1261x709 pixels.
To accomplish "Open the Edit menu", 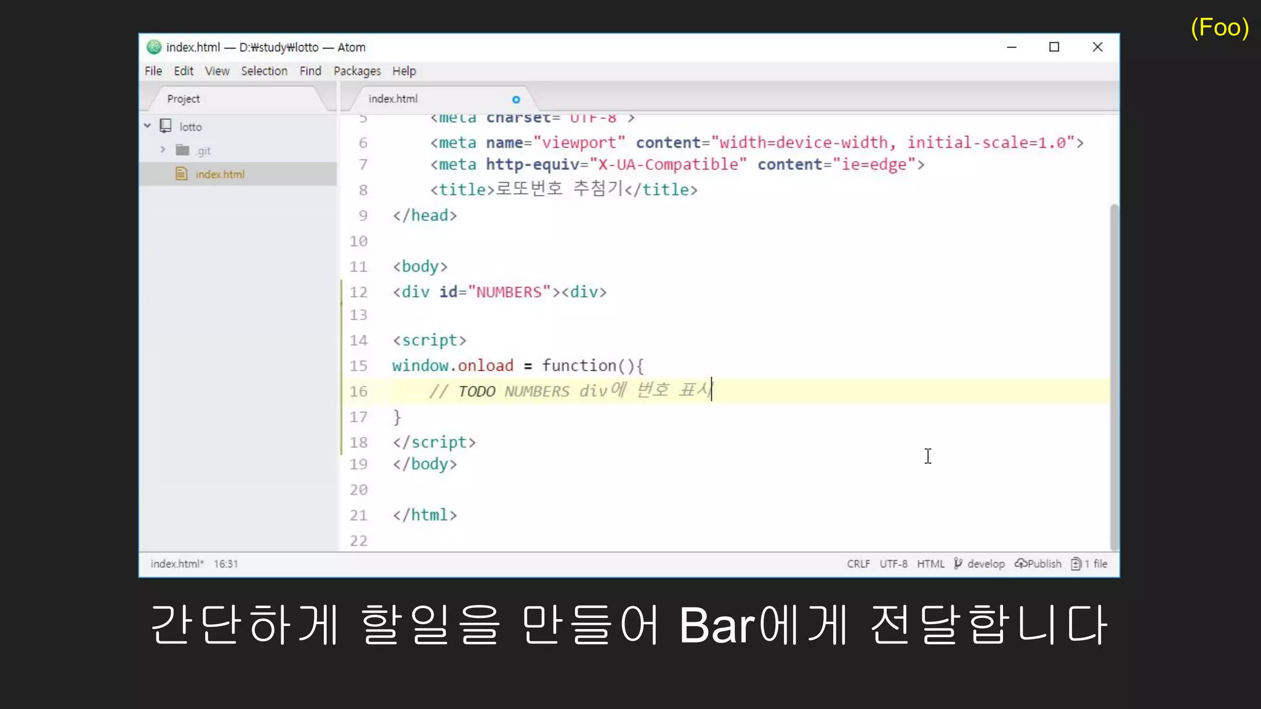I will 183,71.
